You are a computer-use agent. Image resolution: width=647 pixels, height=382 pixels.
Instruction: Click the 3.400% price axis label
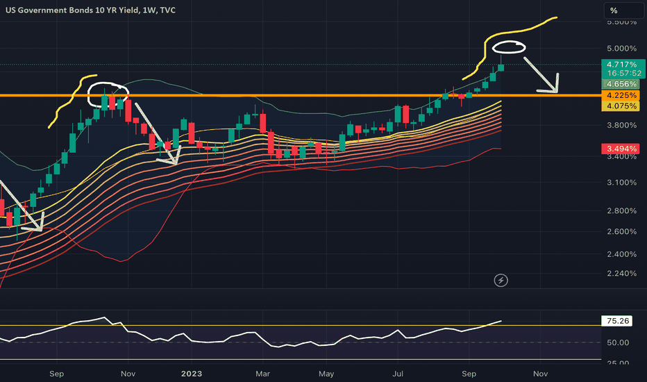click(621, 157)
